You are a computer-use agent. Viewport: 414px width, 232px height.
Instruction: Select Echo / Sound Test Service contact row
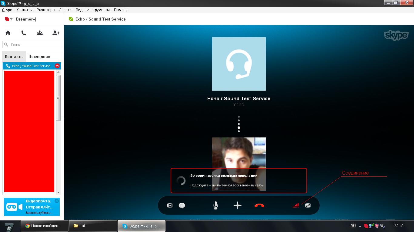click(32, 66)
